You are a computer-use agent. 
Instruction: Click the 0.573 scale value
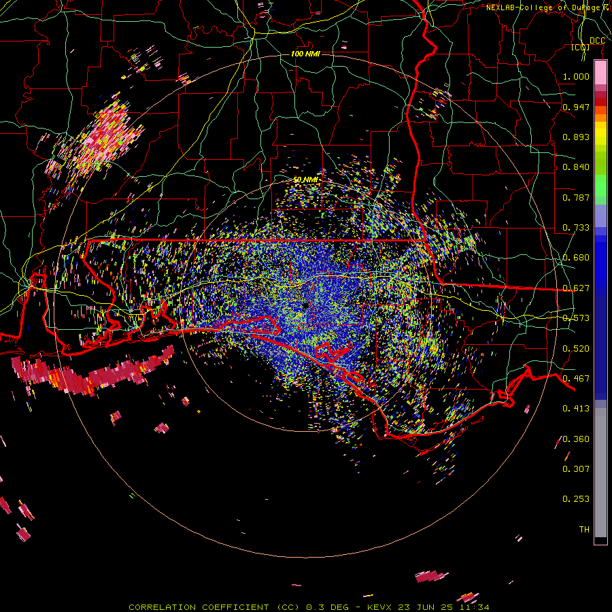(x=576, y=318)
